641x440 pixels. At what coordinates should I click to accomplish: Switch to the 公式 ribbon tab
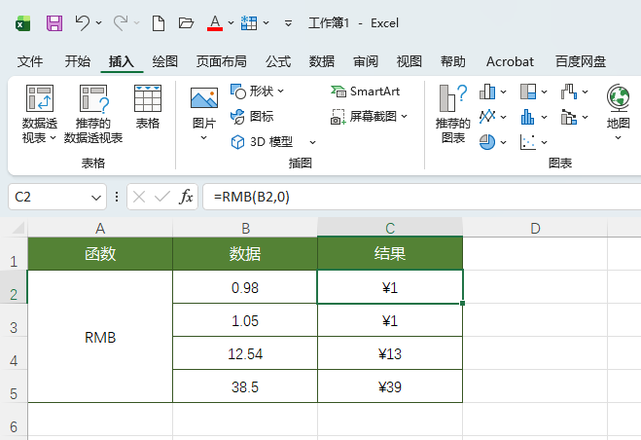tap(278, 61)
